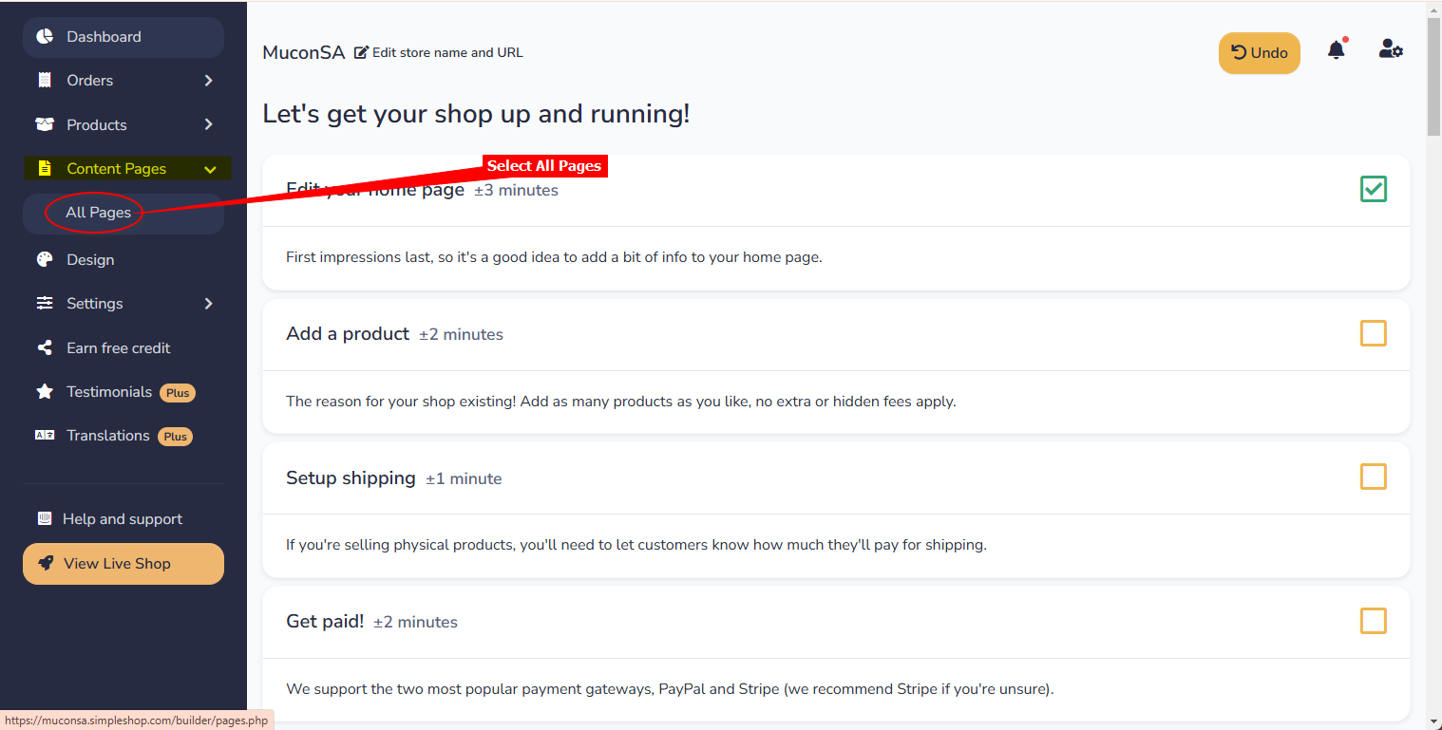Click the edit pencil icon beside MuconSA

point(361,53)
